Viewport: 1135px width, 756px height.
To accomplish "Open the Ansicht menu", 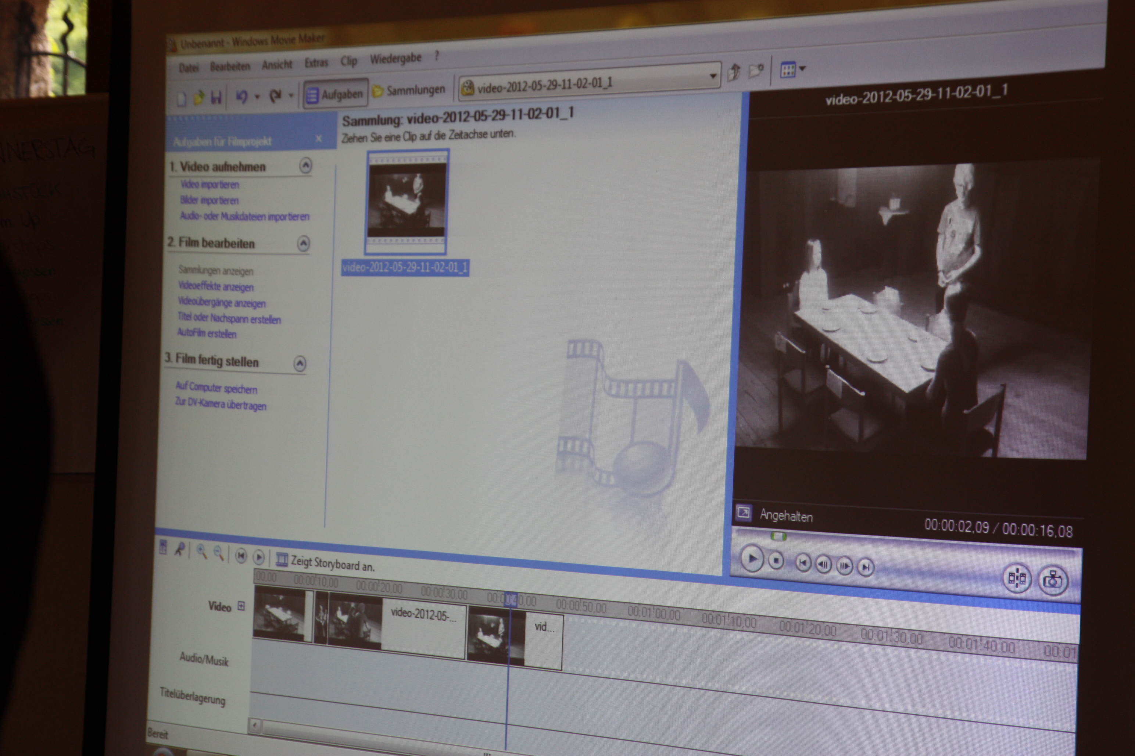I will coord(277,65).
